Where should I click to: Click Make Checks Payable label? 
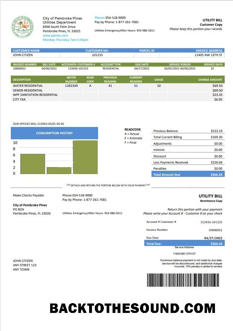pos(28,195)
